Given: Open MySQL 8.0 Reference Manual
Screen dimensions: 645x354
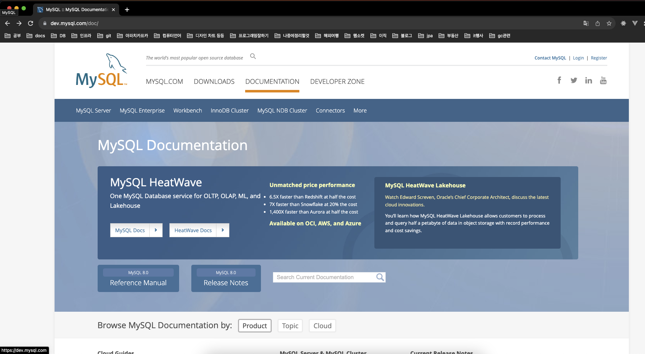Looking at the screenshot, I should coord(138,278).
